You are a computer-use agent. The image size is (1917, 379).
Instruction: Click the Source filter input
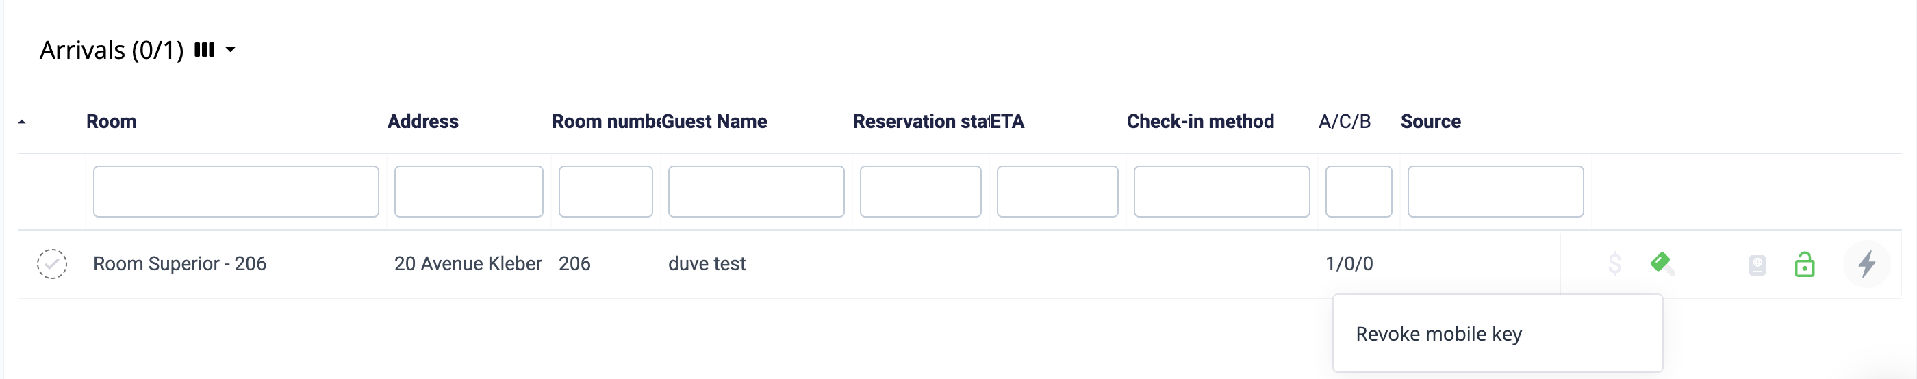[1495, 192]
